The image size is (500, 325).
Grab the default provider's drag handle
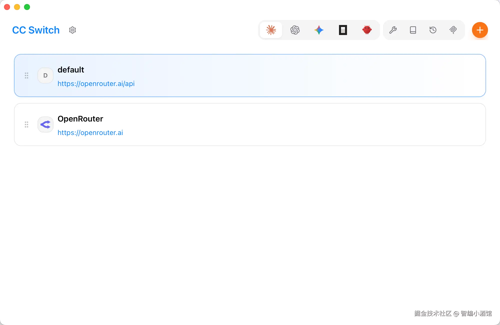26,75
